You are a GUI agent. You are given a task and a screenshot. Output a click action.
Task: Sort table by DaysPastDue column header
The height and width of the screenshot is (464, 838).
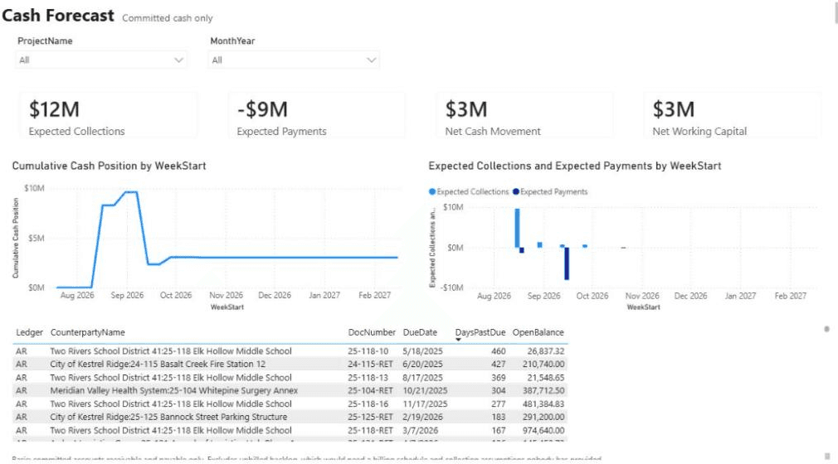click(x=480, y=332)
